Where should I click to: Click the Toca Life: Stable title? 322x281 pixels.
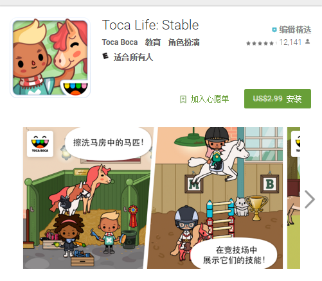click(x=150, y=25)
